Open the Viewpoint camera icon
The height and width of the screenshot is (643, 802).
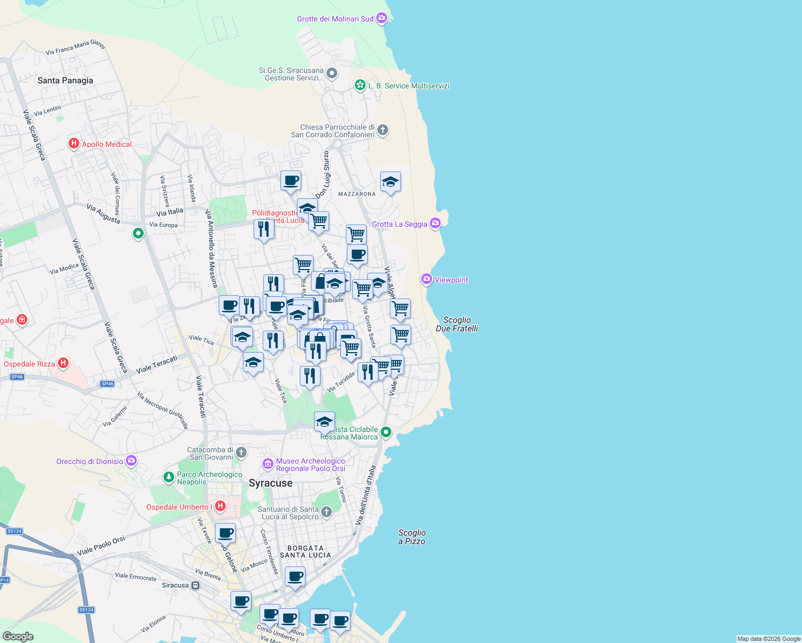[x=427, y=279]
